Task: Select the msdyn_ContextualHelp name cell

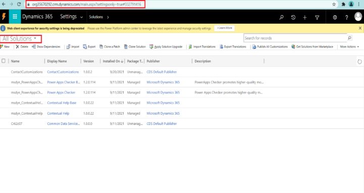Action: pos(27,113)
